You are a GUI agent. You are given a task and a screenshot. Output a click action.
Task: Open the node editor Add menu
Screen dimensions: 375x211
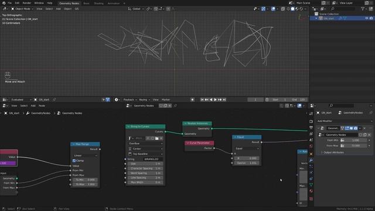[x=33, y=105]
